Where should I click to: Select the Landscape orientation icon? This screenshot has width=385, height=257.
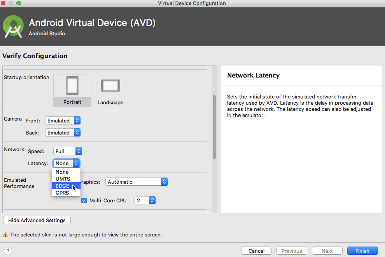[x=110, y=86]
